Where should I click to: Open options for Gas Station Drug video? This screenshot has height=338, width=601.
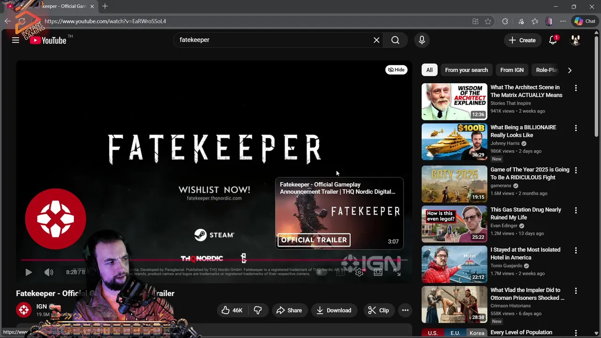click(x=576, y=210)
